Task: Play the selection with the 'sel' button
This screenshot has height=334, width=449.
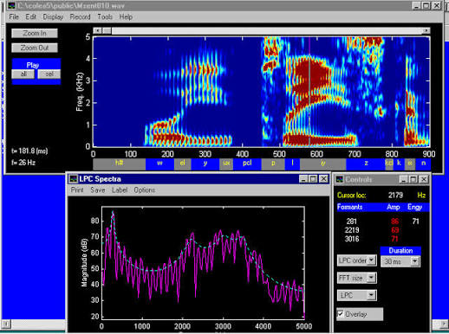Action: 49,74
